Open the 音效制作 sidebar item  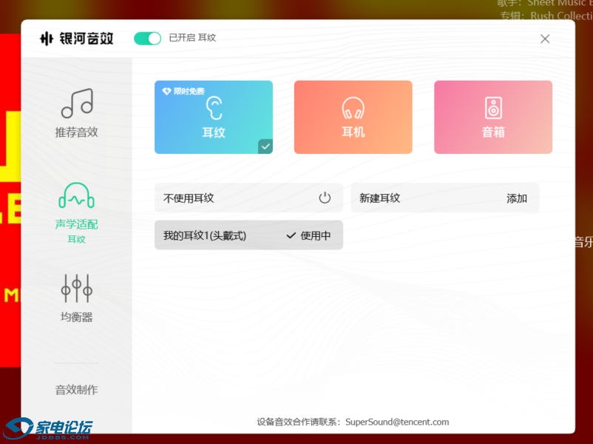[76, 390]
